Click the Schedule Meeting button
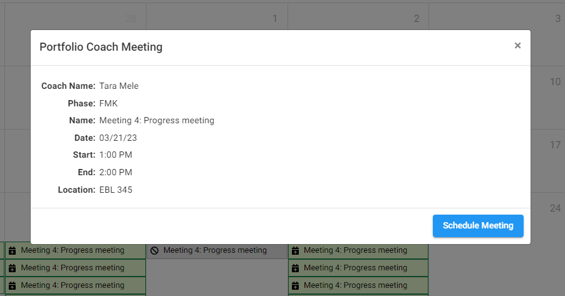 (x=478, y=226)
